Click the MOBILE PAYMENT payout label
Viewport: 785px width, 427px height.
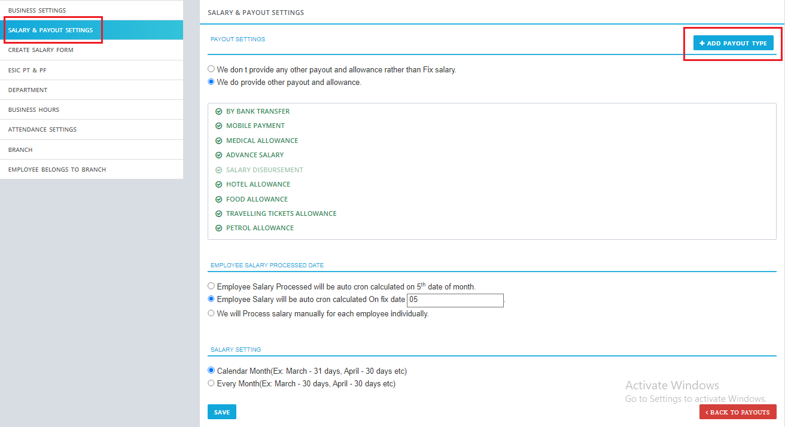coord(255,126)
